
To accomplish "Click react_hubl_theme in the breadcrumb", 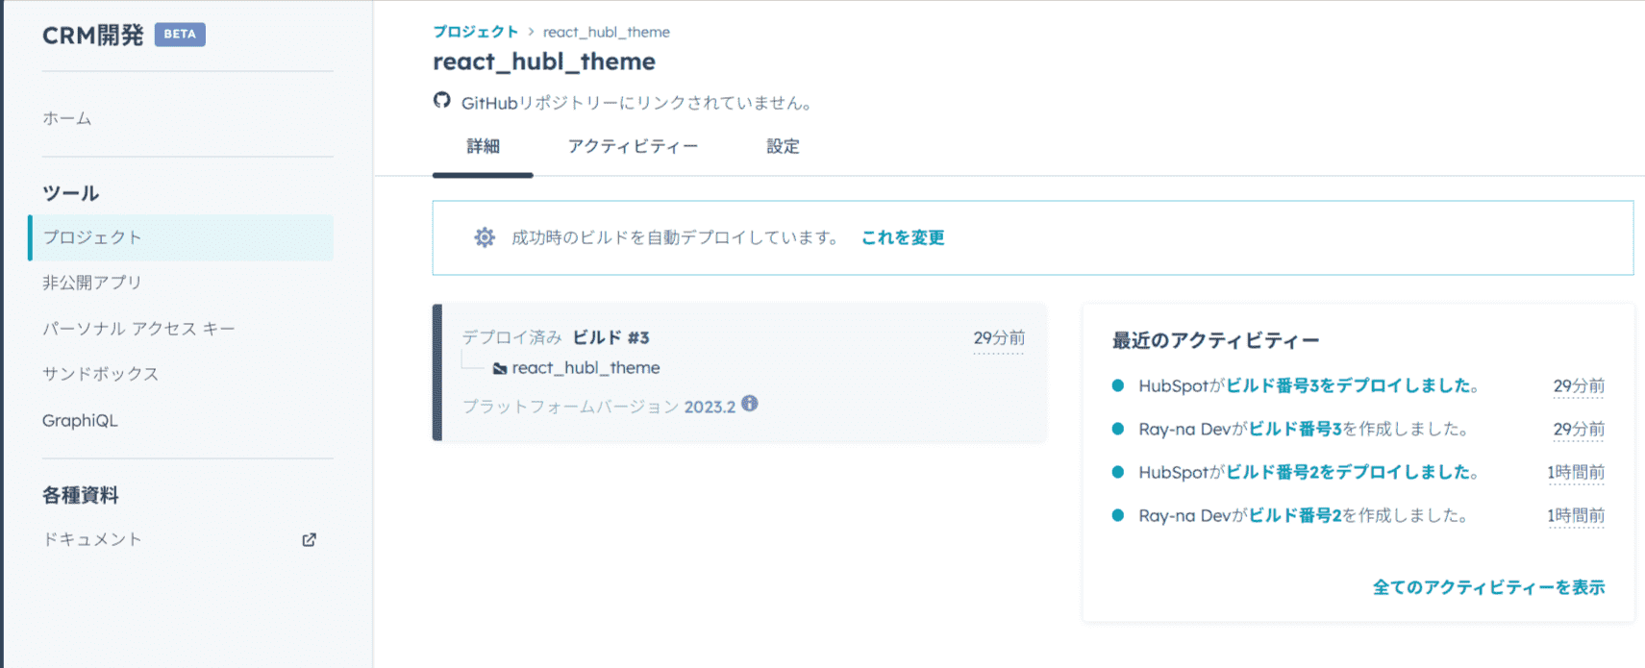I will [x=607, y=32].
